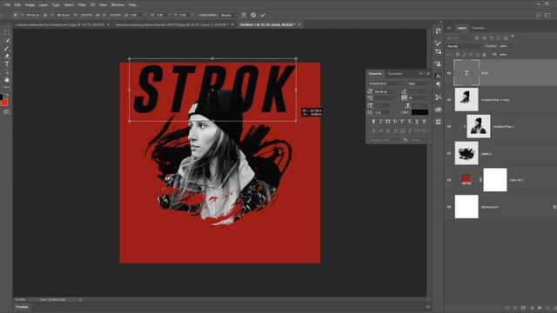Switch to the first orange watercolor document tab
This screenshot has height=313, width=557.
coord(60,25)
